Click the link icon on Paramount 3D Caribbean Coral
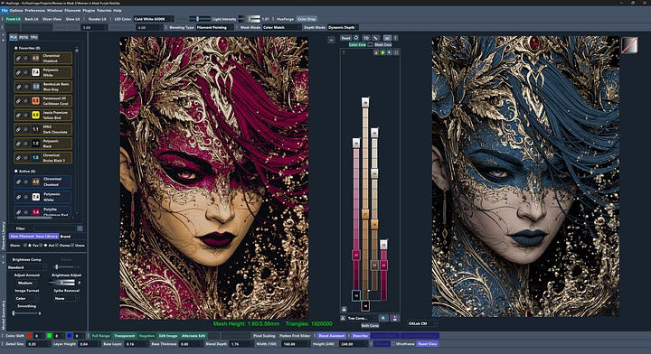Image resolution: width=651 pixels, height=354 pixels. pyautogui.click(x=19, y=101)
